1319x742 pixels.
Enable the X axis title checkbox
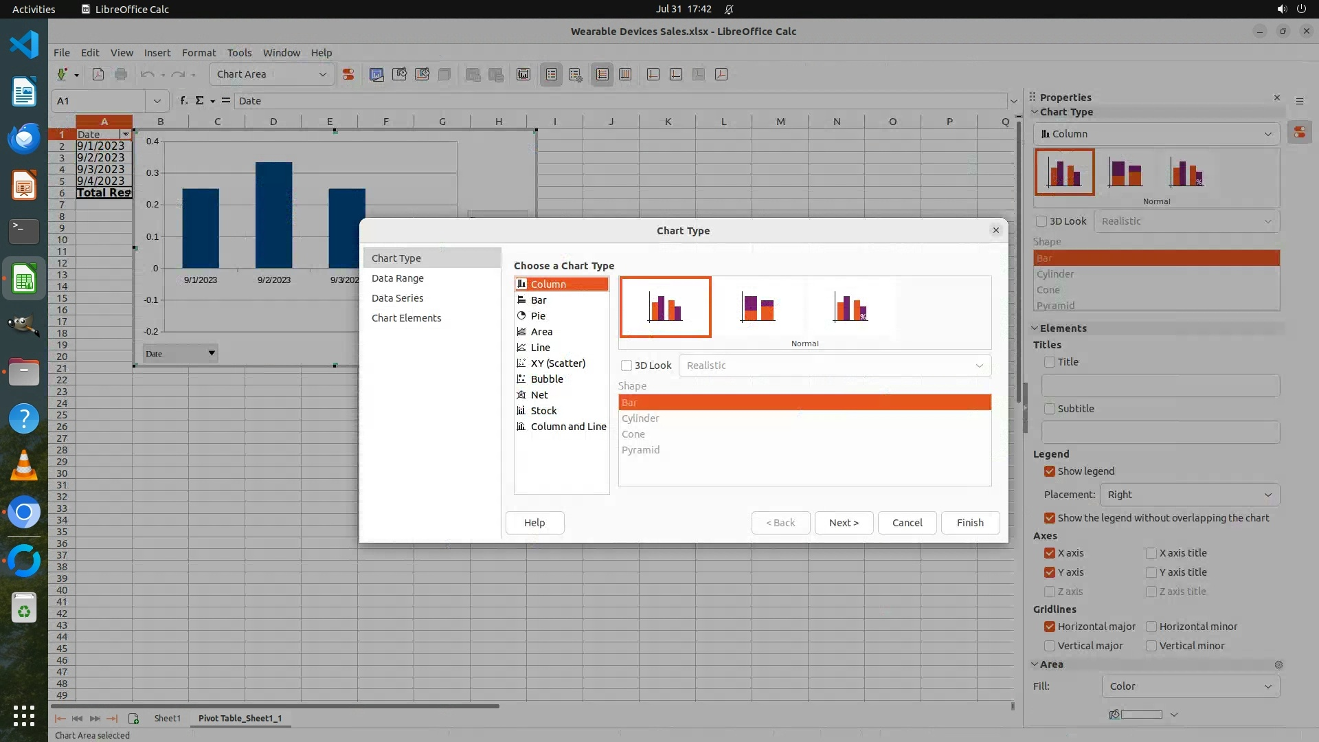1151,553
